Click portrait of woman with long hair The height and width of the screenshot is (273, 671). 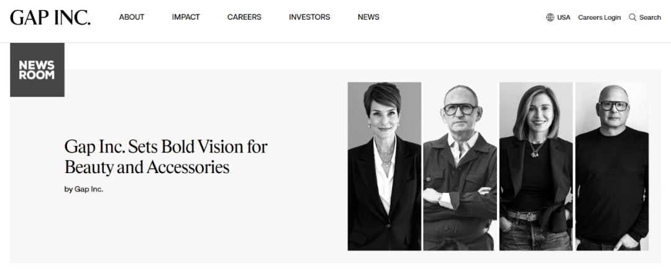(536, 166)
